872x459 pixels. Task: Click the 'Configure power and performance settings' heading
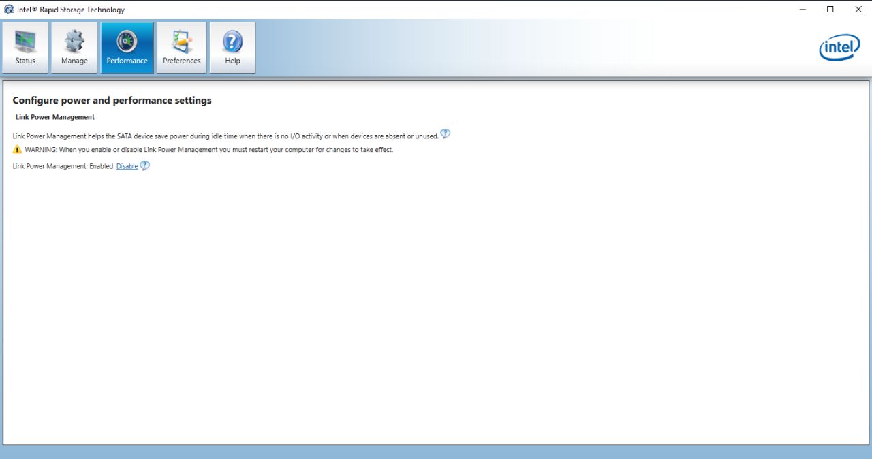[x=112, y=100]
